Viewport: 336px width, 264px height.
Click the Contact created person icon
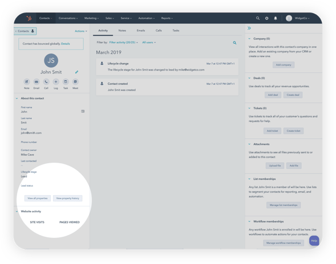point(102,84)
